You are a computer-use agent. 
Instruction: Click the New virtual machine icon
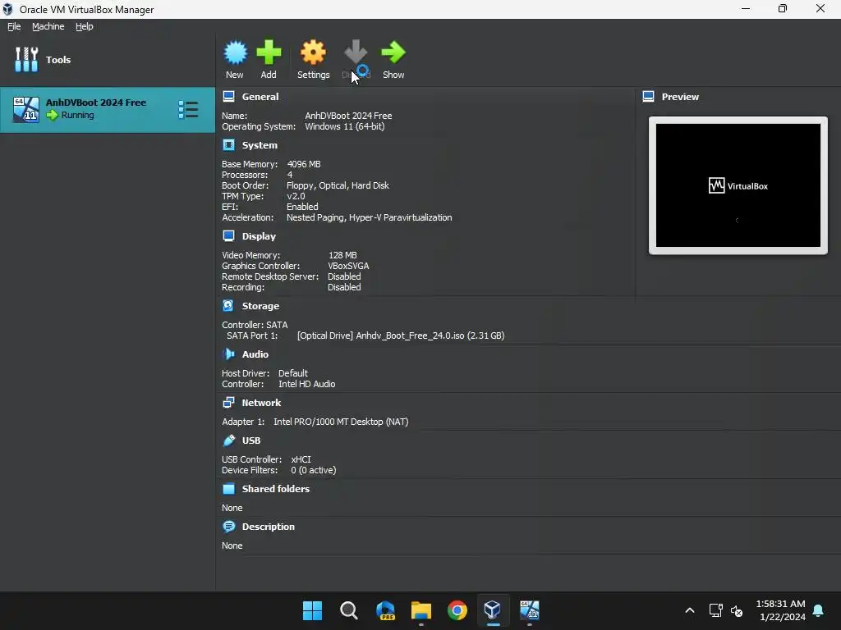pos(235,52)
